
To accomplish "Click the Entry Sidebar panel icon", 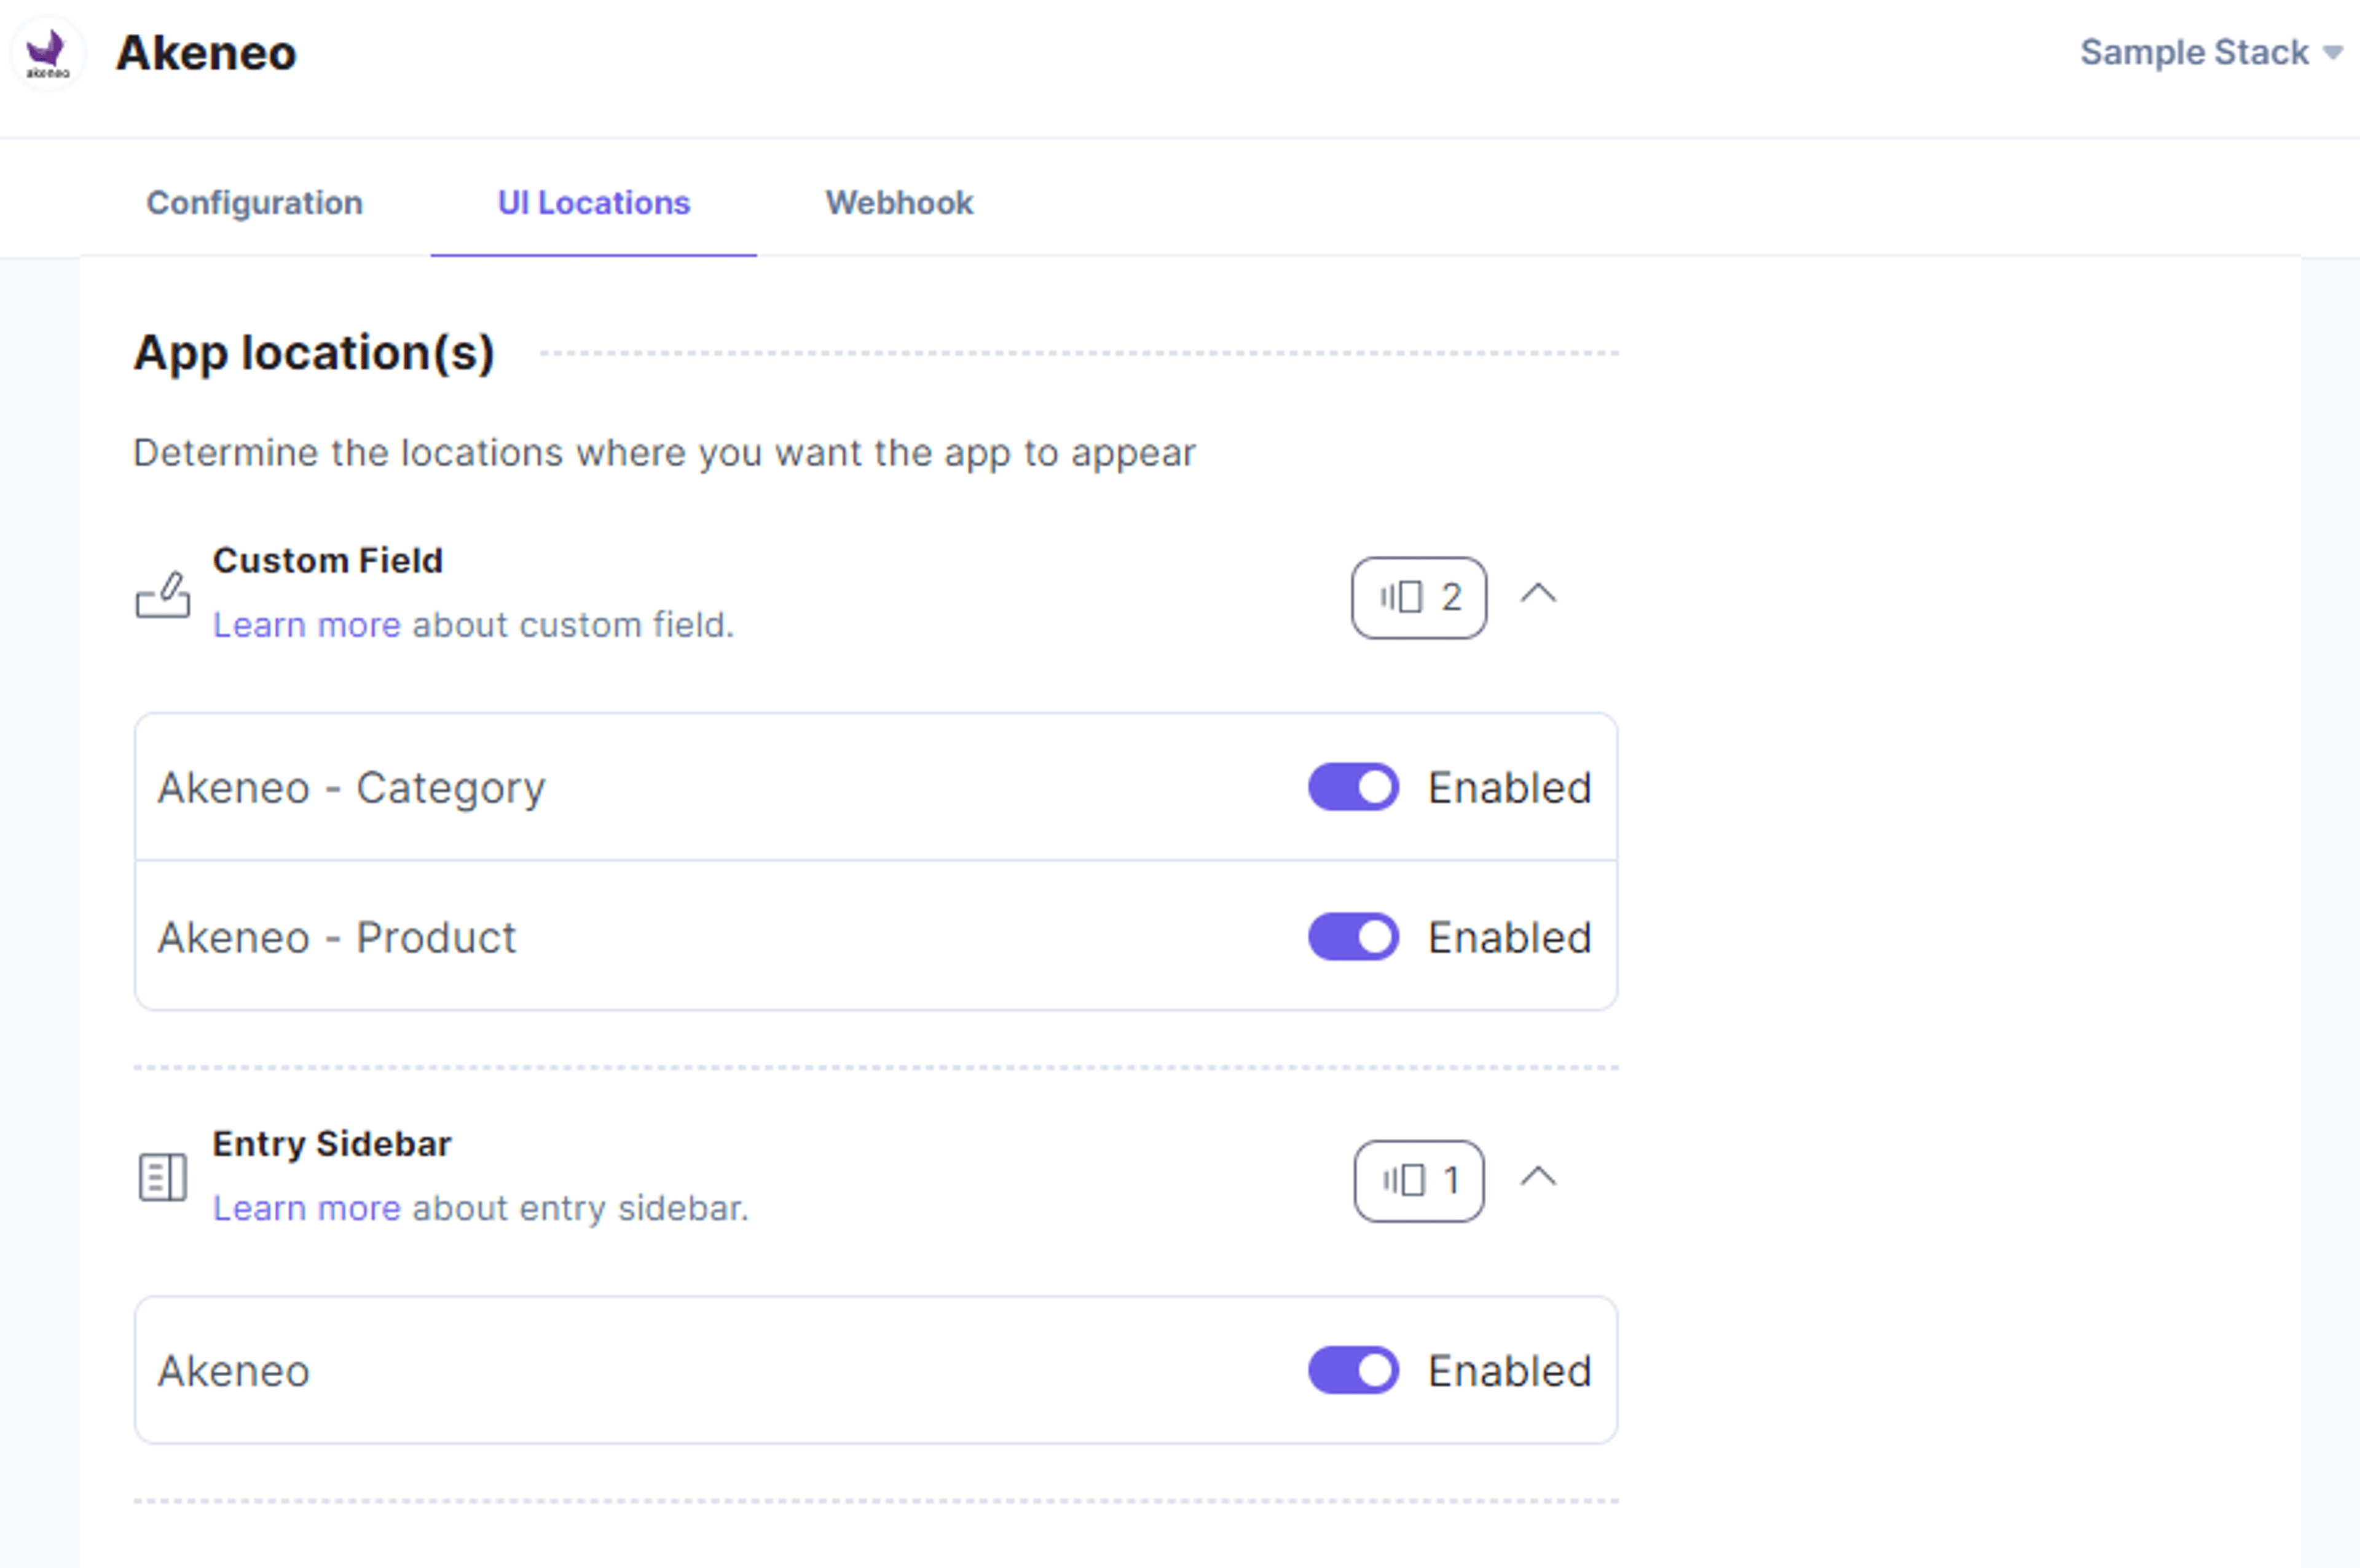I will pyautogui.click(x=162, y=1177).
